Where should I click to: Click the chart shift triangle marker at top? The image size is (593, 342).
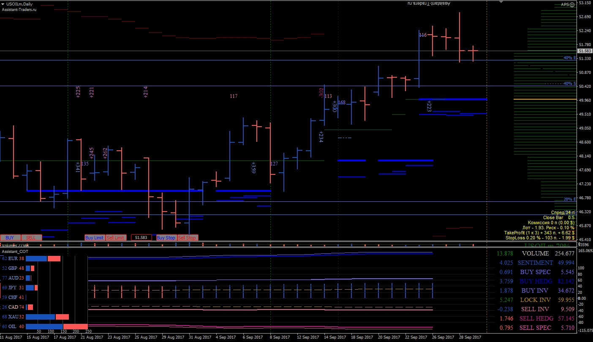click(x=501, y=2)
